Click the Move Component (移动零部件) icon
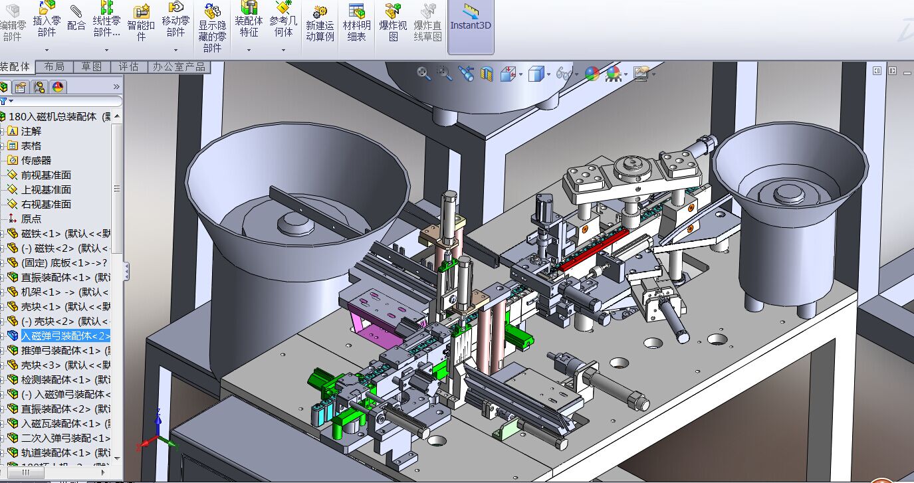The height and width of the screenshot is (483, 914). pos(175,7)
